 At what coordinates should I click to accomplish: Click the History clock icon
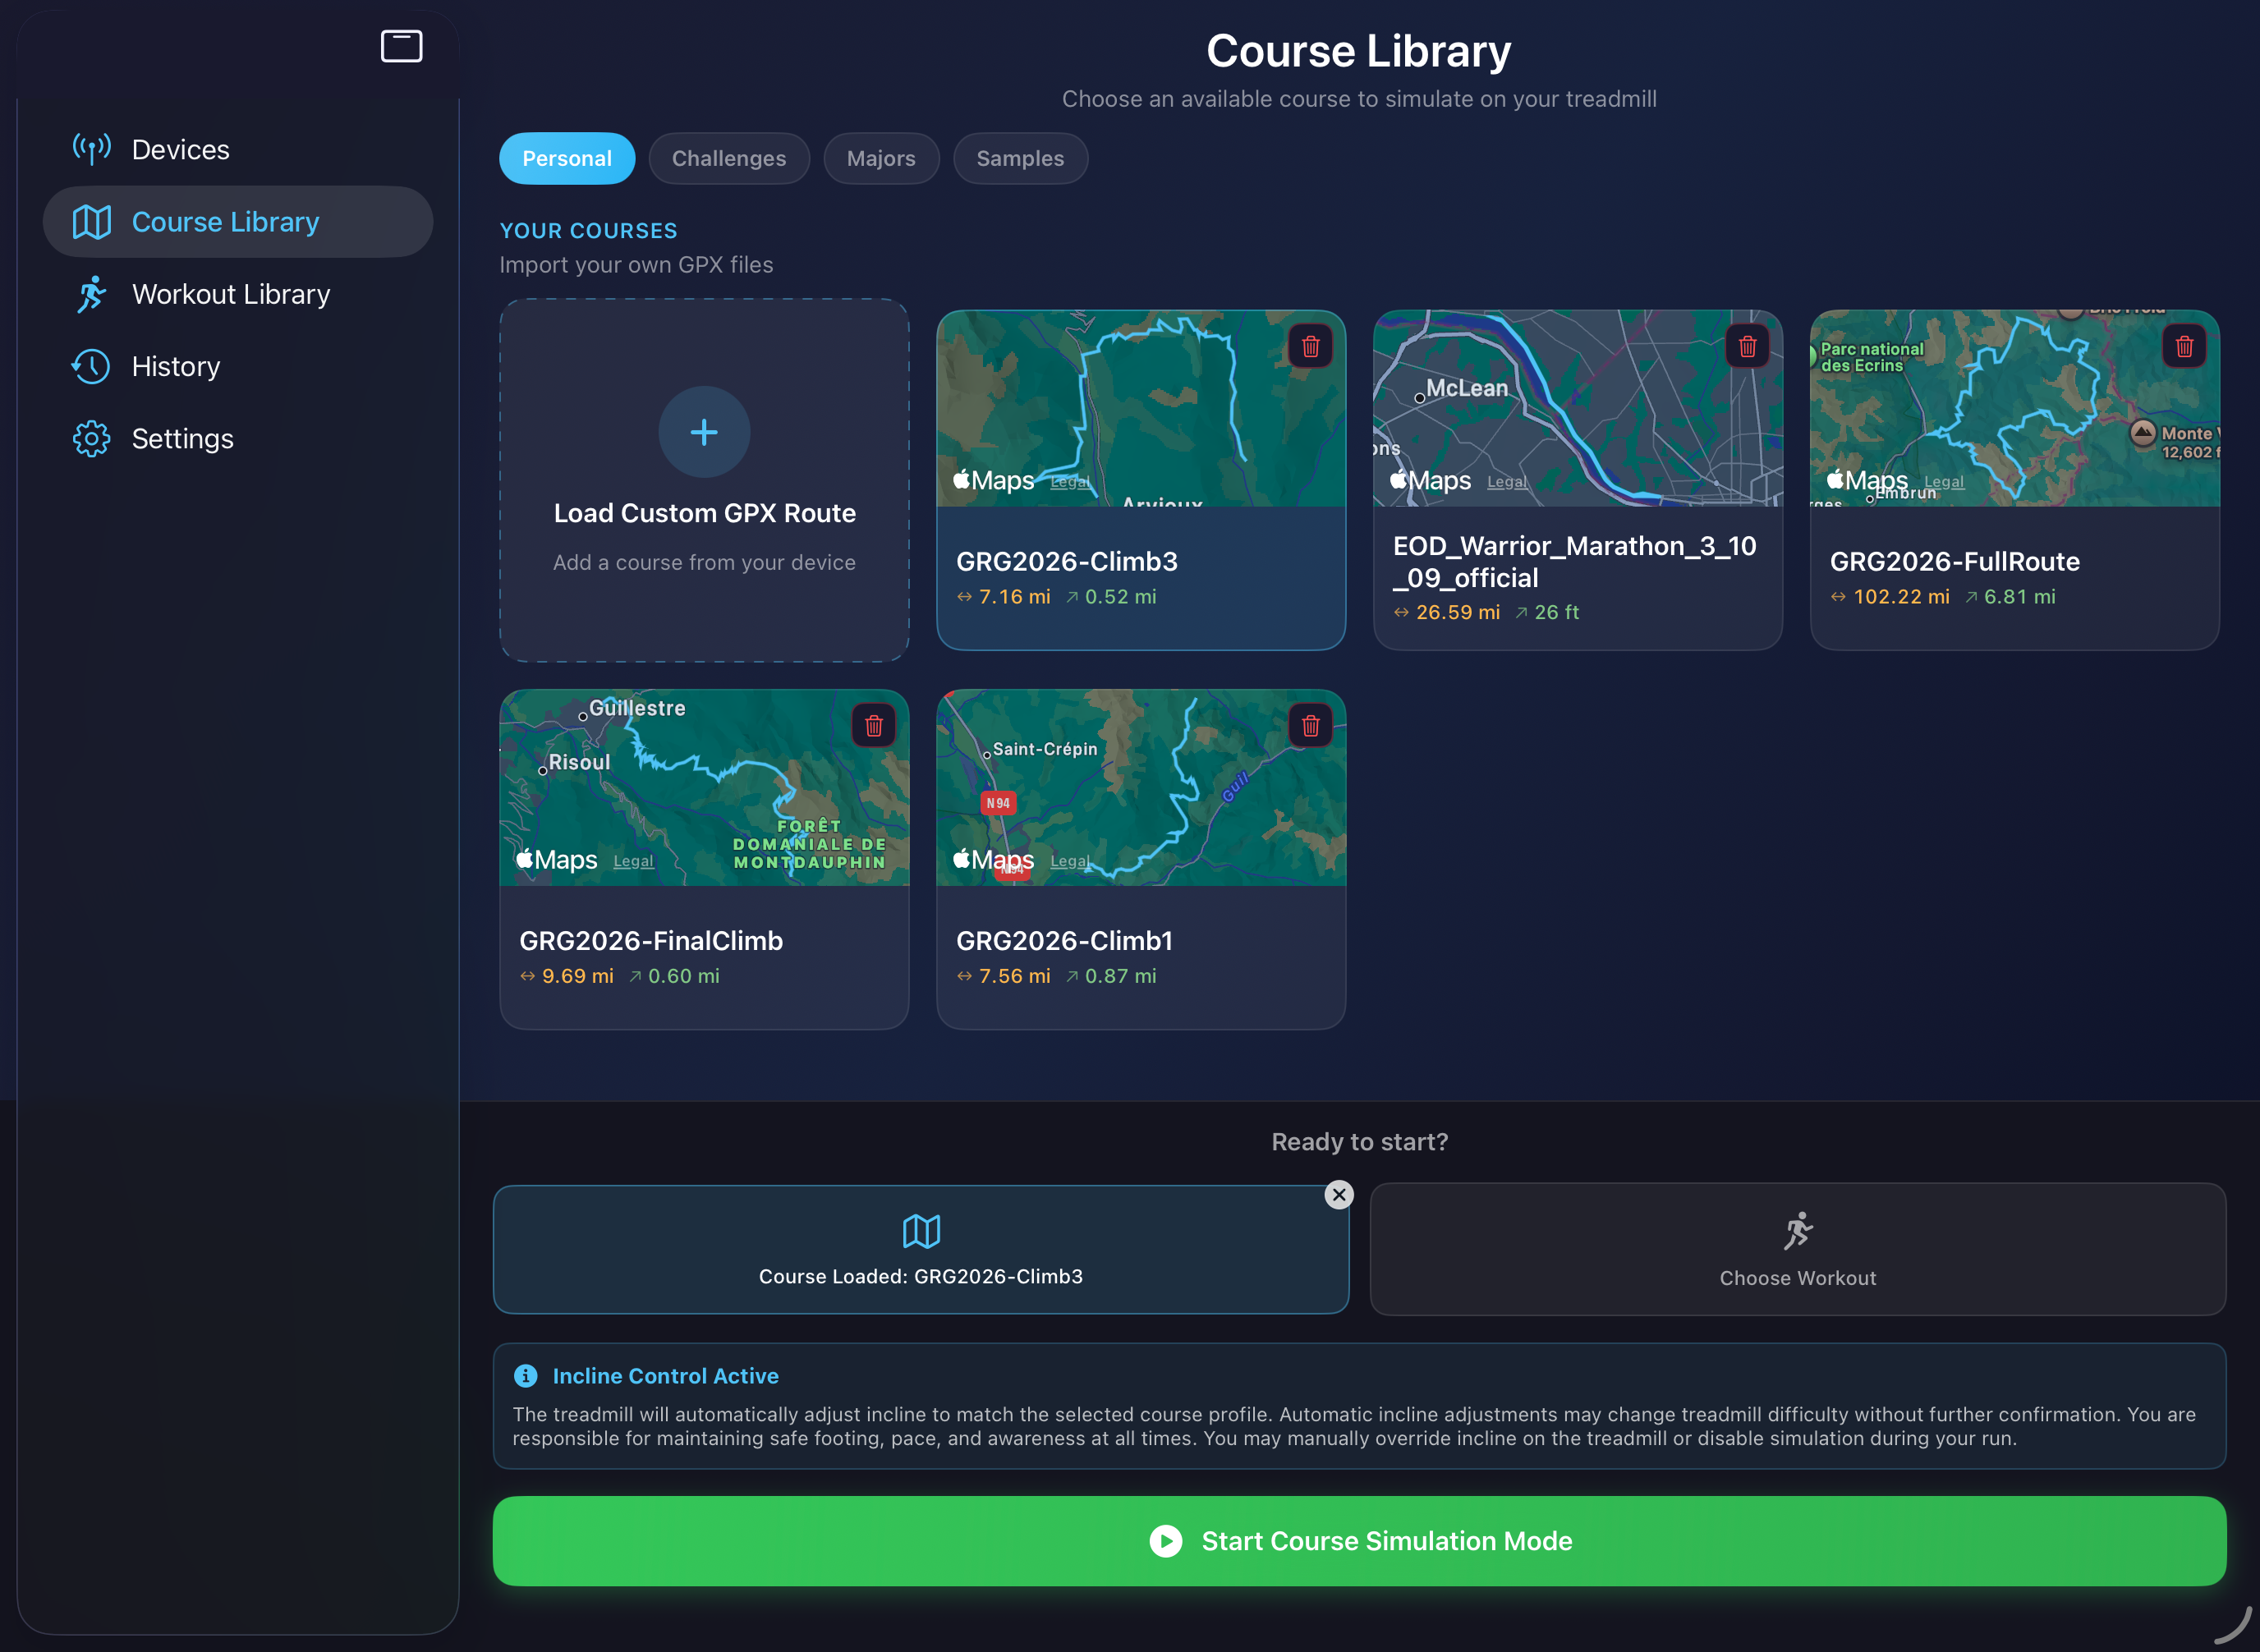click(x=91, y=366)
